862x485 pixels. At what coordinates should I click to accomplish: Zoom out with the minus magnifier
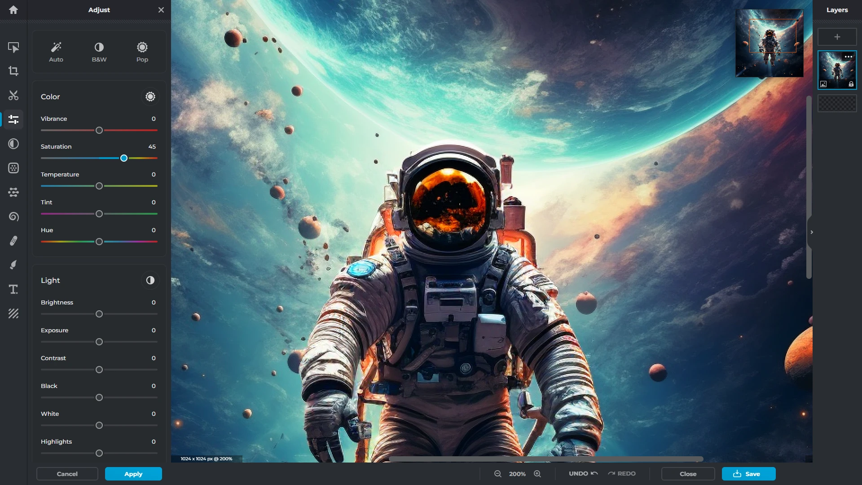(x=498, y=474)
